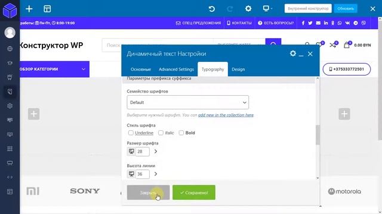The height and width of the screenshot is (214, 382).
Task: Open the templates layout icon in the top bar
Action: [x=47, y=9]
